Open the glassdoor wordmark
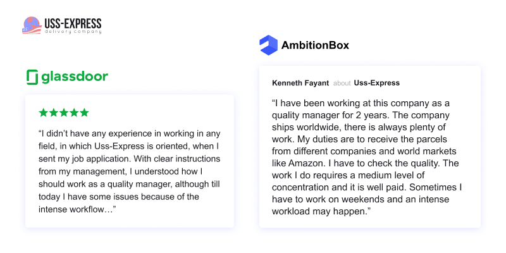 click(x=75, y=77)
